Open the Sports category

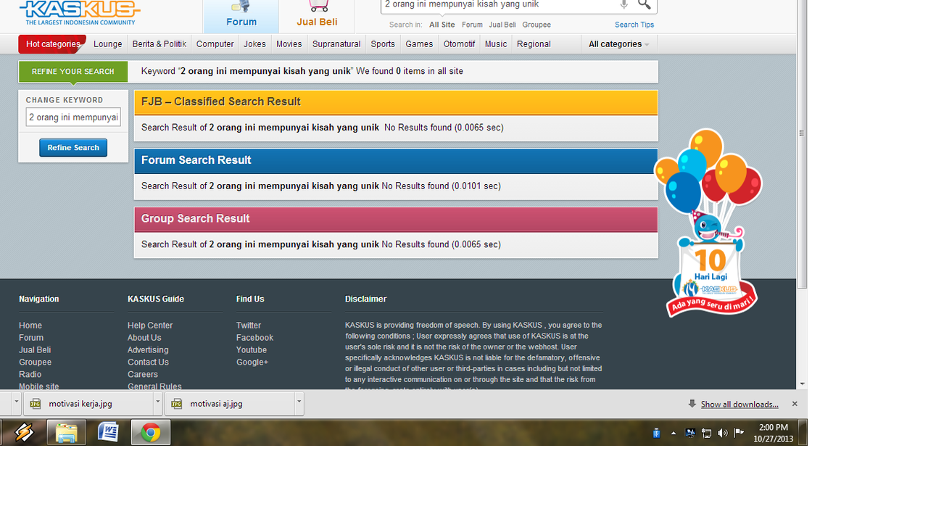pos(383,44)
